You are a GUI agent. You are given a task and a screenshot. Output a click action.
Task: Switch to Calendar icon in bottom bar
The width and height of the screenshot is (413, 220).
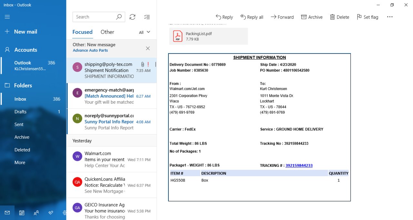coord(22,213)
